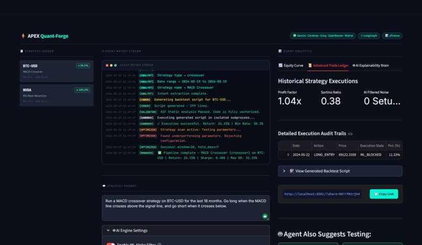Screen dimensions: 422x245
Task: Click the Strategy Prompt speech bubble icon
Action: 104,186
